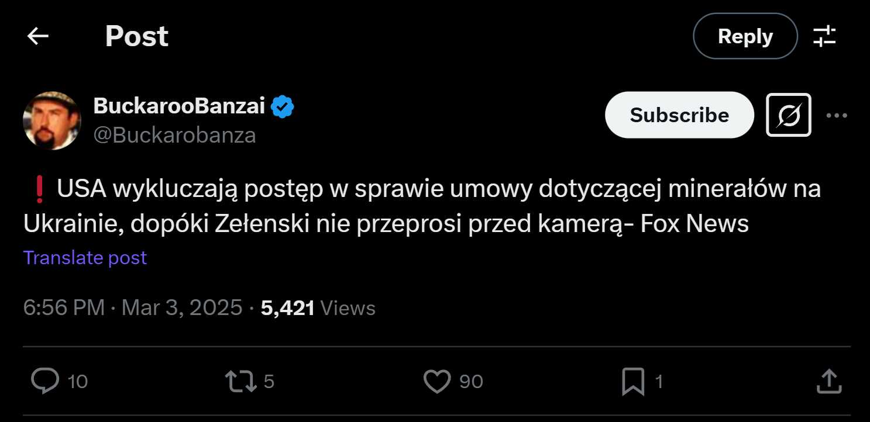The image size is (870, 422).
Task: Bookmark the post with ribbon icon
Action: pyautogui.click(x=633, y=382)
